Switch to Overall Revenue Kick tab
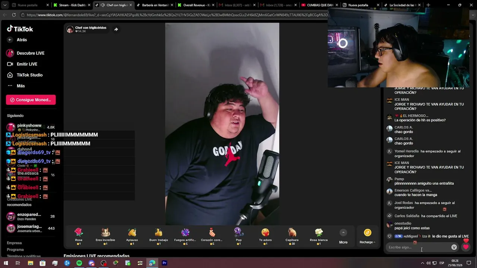The height and width of the screenshot is (268, 477). pyautogui.click(x=195, y=5)
